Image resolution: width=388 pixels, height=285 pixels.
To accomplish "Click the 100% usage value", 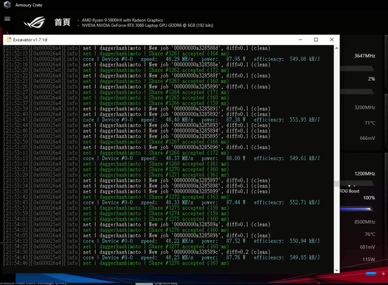I will click(369, 198).
